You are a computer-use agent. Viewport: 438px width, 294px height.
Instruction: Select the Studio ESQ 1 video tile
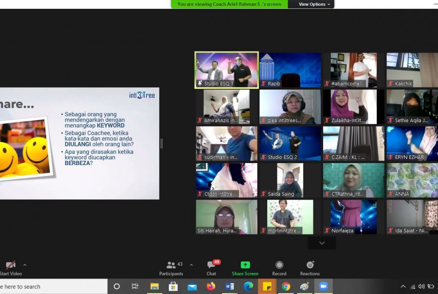click(226, 70)
